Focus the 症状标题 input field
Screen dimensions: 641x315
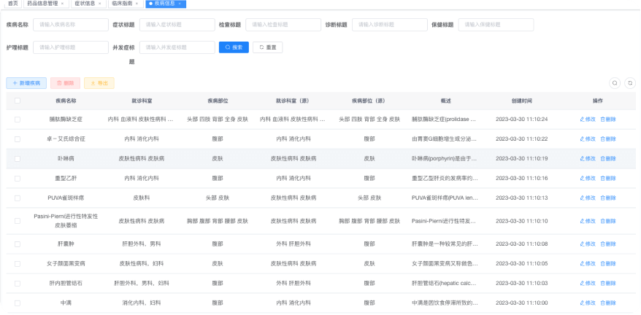click(177, 25)
